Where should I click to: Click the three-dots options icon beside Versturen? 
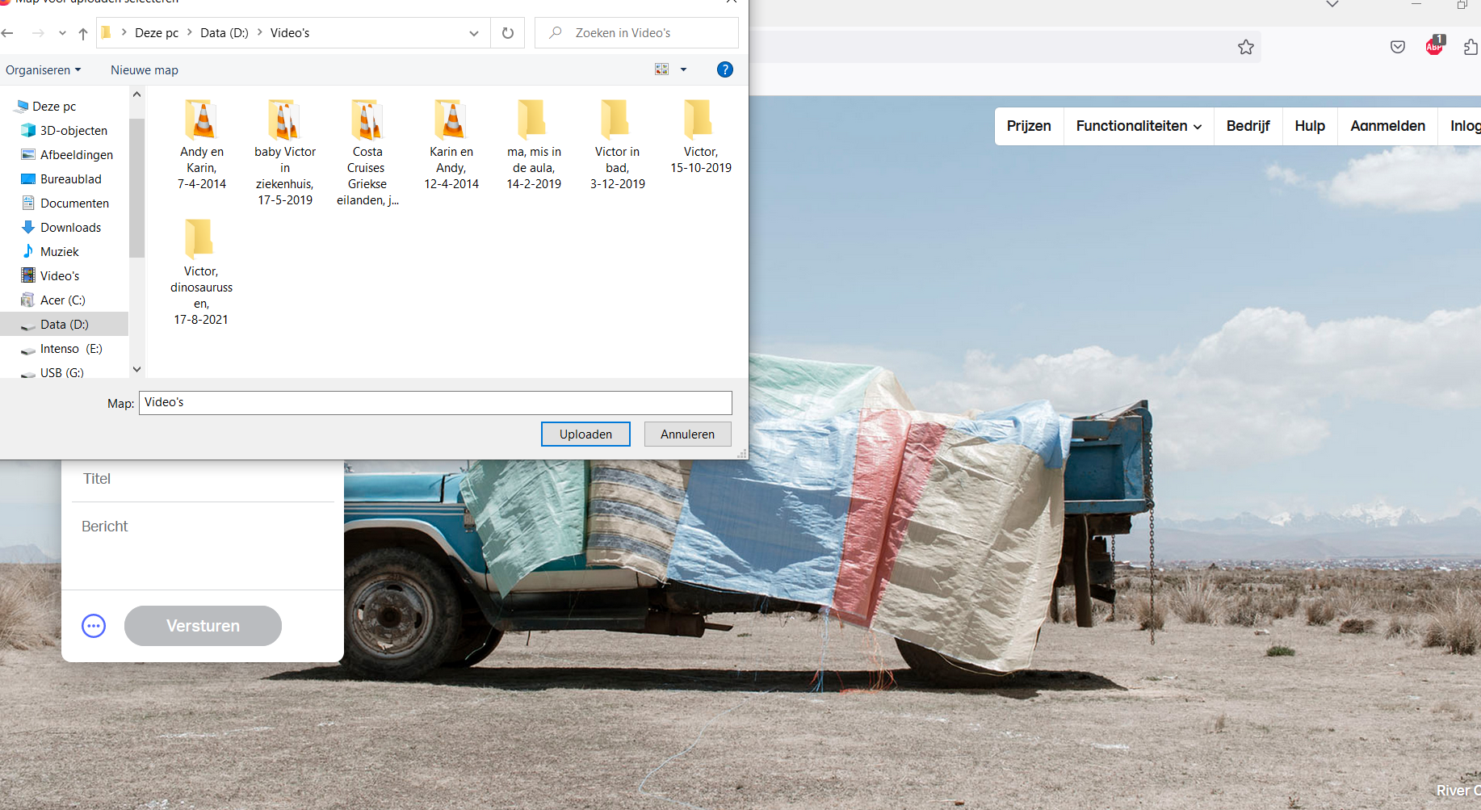click(x=94, y=626)
